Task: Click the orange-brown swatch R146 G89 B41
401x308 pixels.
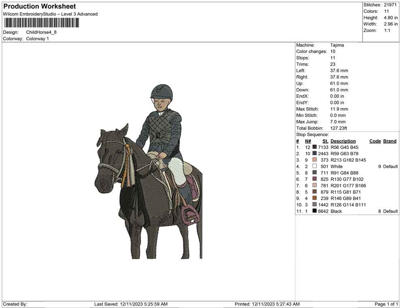Action: tap(315, 198)
